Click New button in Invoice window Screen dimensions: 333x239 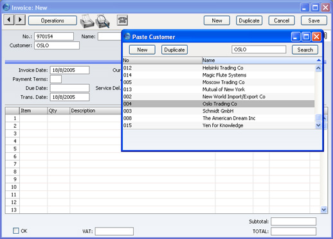(x=217, y=21)
